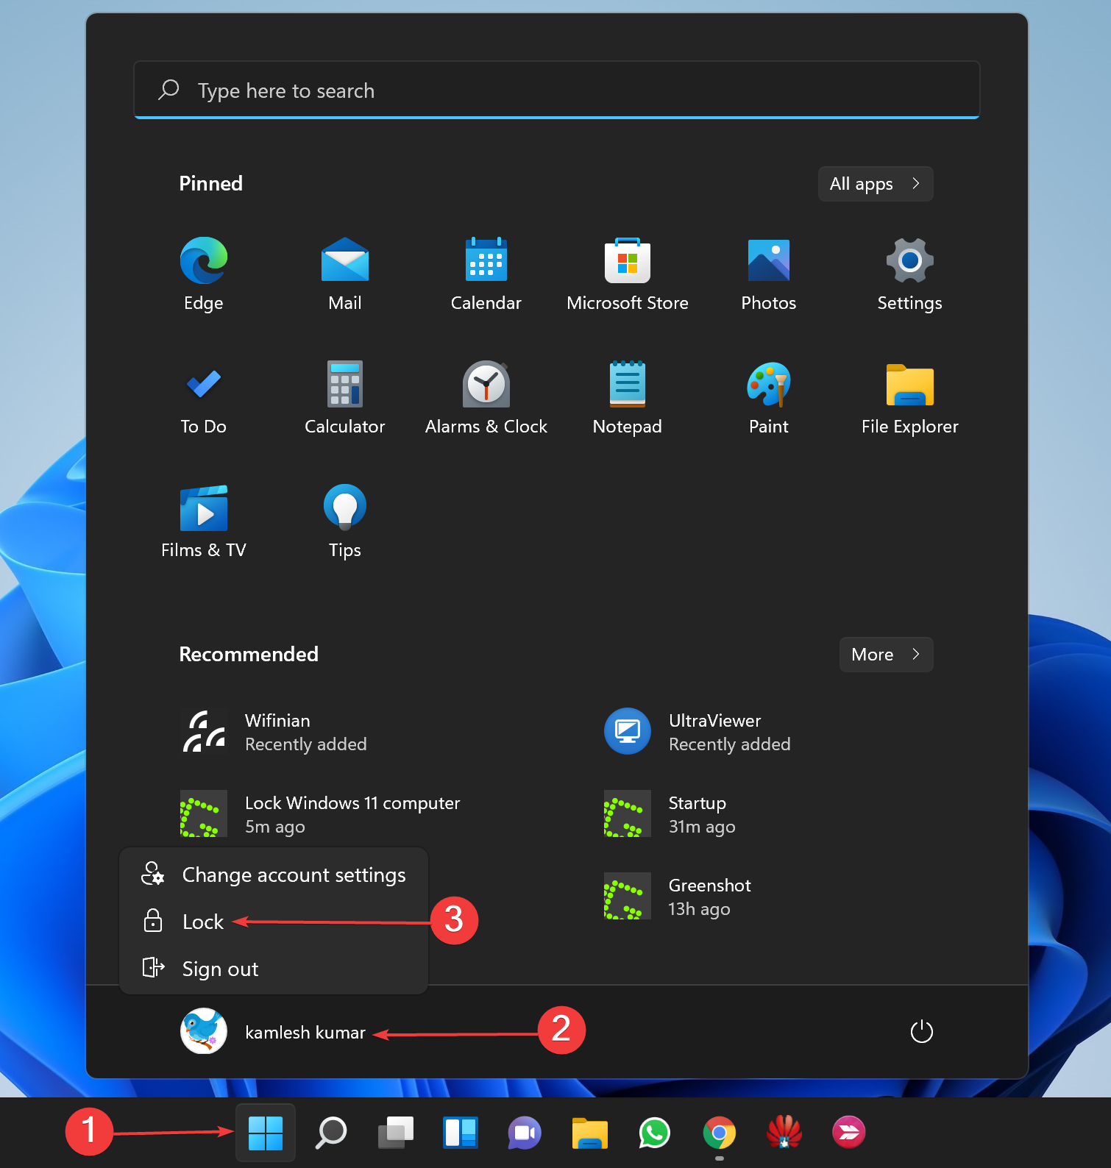Screen dimensions: 1111x1168
Task: Expand More recommended items
Action: [887, 655]
